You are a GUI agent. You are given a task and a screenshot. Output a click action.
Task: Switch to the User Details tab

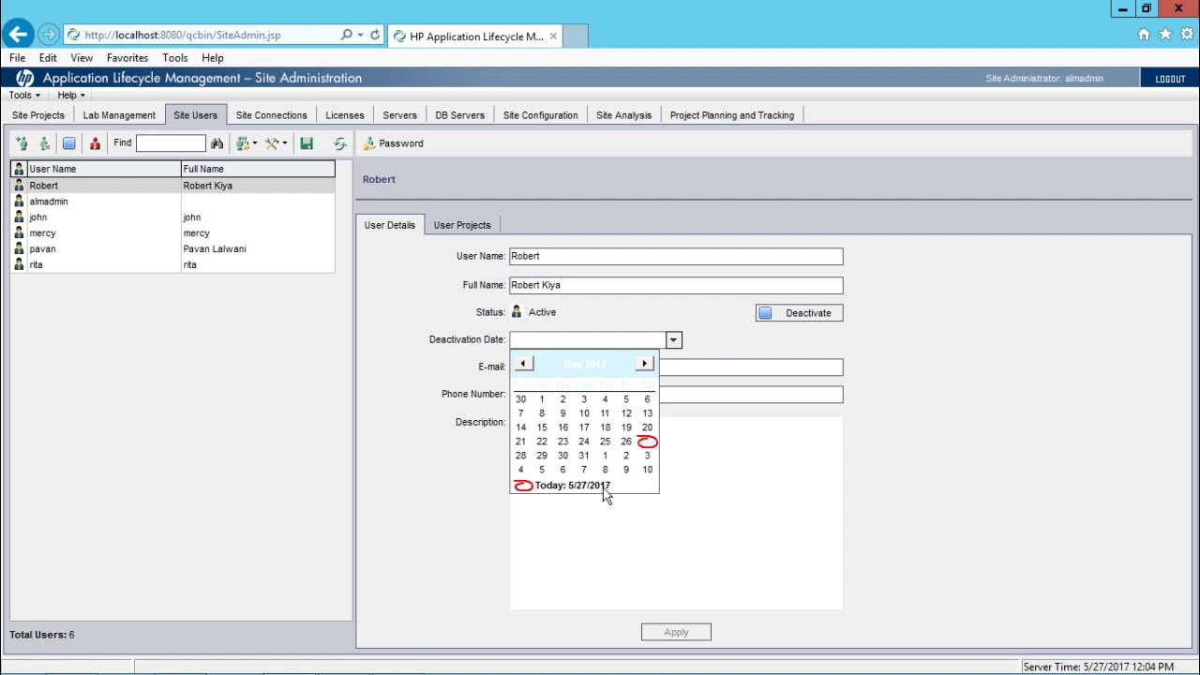click(389, 225)
